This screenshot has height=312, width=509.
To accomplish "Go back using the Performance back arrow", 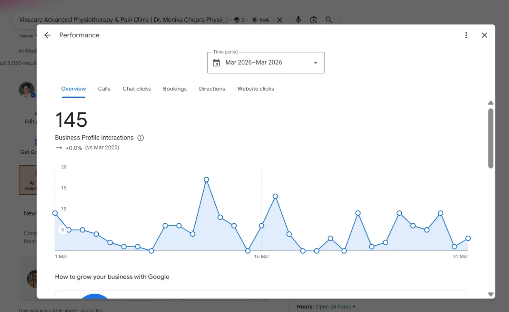I will tap(47, 35).
